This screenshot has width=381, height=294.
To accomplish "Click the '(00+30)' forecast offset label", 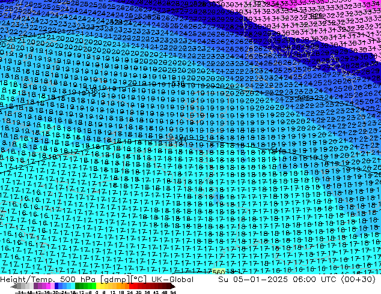I will 358,279.
